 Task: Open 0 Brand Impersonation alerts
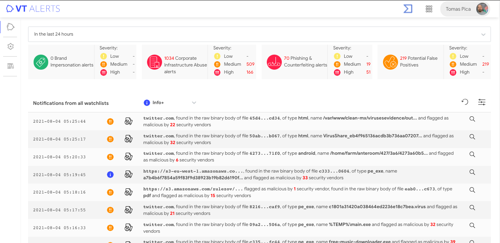tap(72, 61)
